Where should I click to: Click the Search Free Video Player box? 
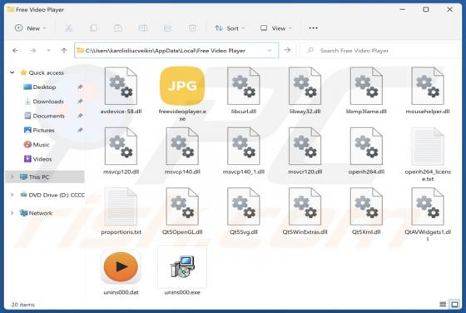379,51
